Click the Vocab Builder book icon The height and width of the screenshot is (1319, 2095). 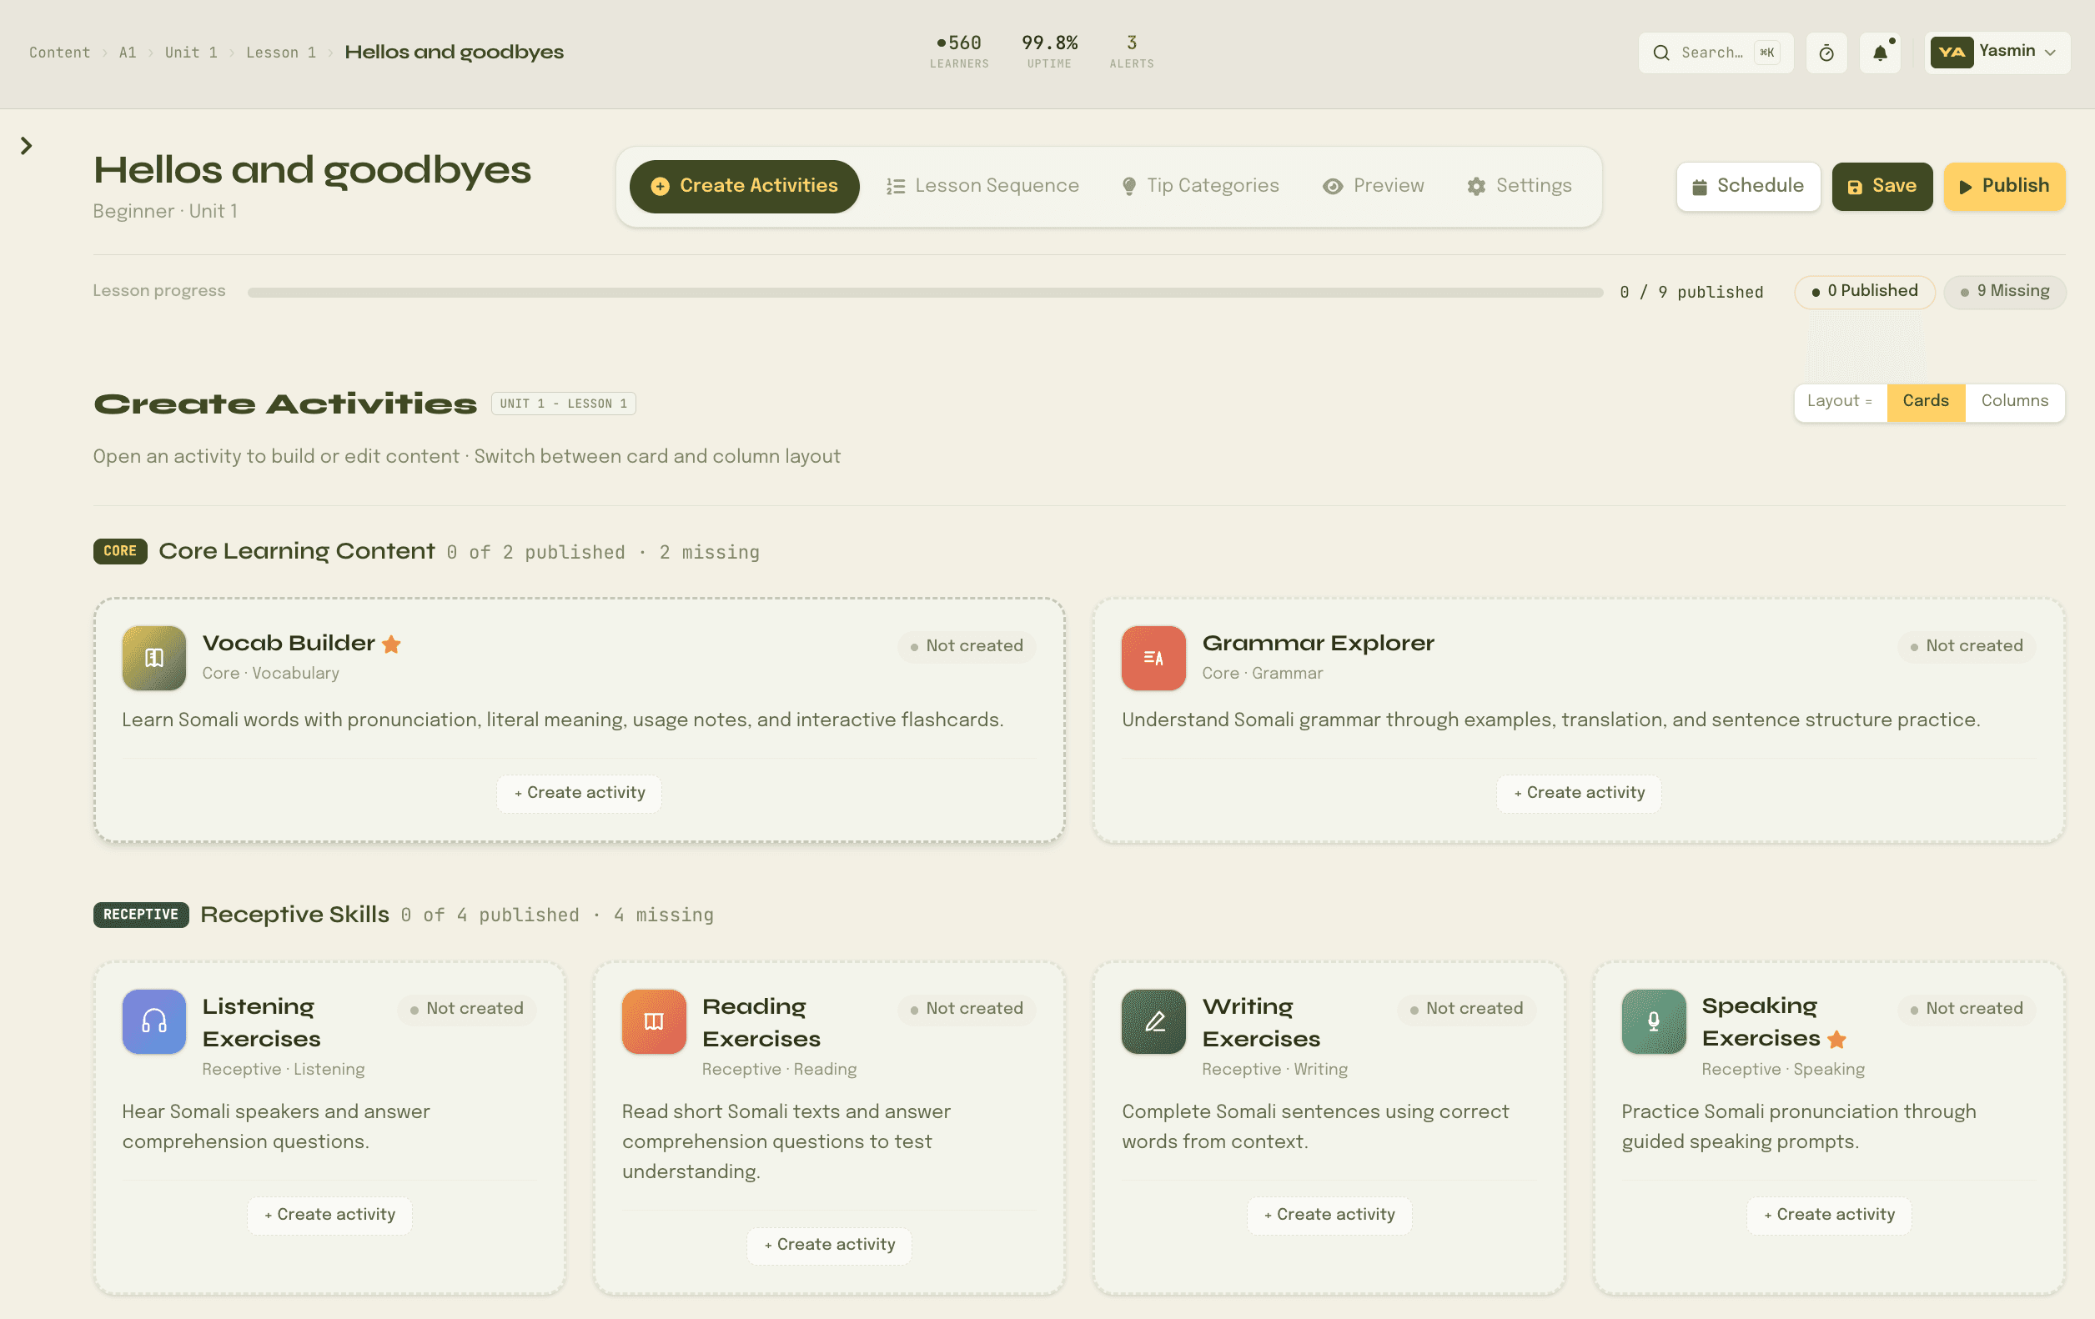154,658
